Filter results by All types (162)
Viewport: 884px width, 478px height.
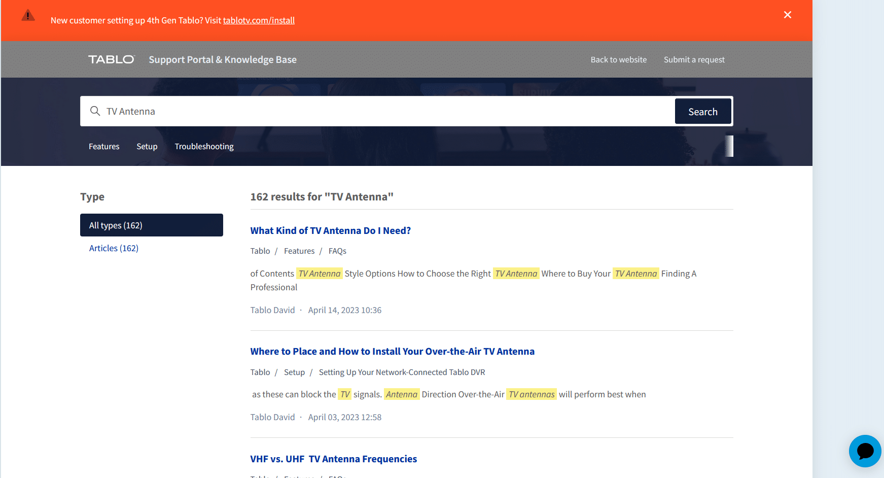(x=151, y=225)
